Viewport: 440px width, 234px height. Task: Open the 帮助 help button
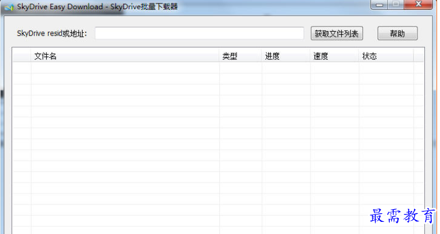[x=397, y=34]
